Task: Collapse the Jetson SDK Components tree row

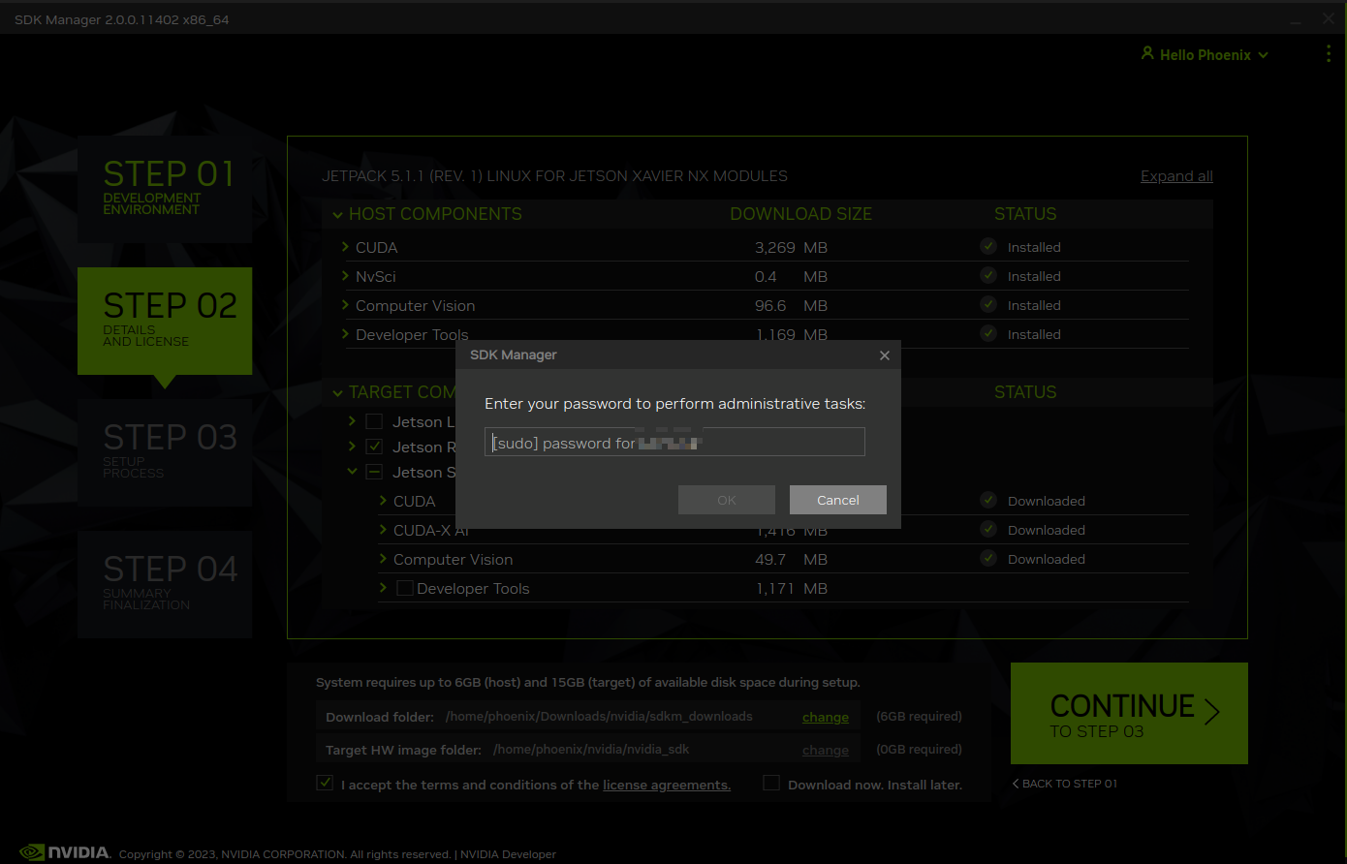Action: pyautogui.click(x=352, y=472)
